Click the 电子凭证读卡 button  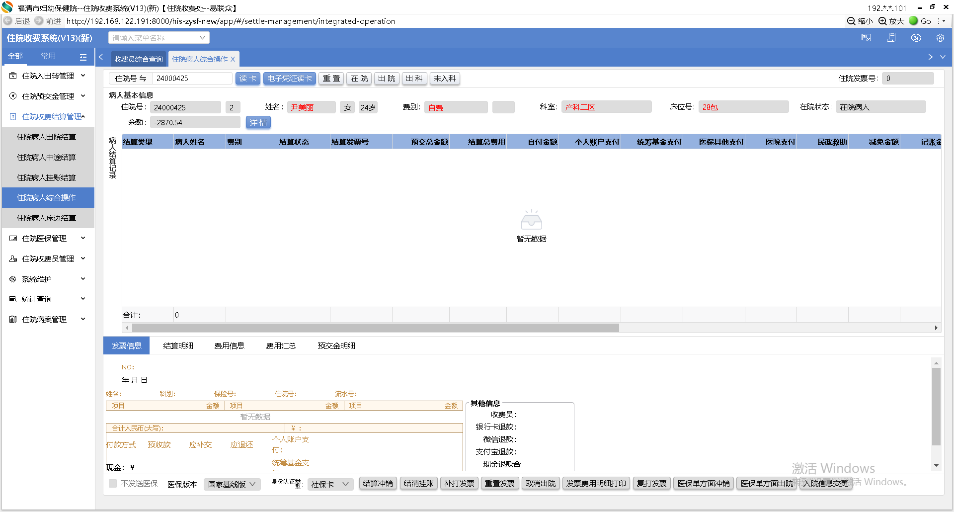pyautogui.click(x=290, y=79)
